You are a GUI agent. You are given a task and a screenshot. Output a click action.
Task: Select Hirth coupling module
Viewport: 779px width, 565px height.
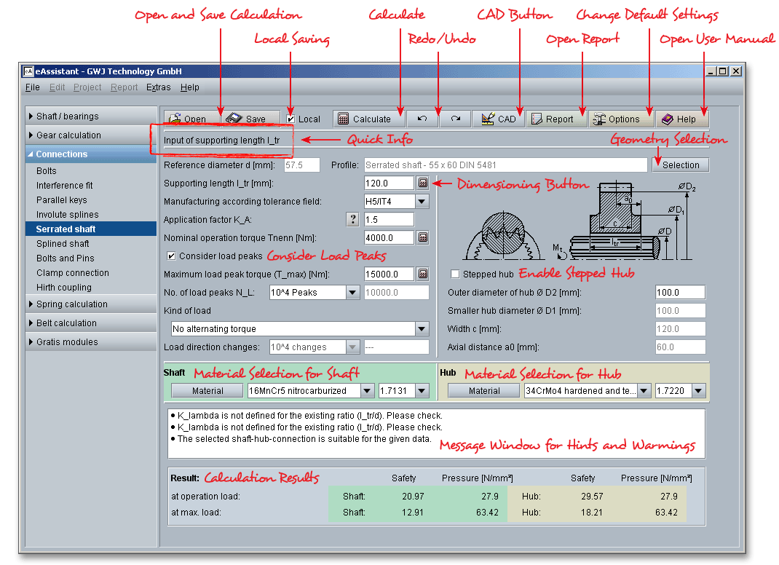tap(91, 287)
